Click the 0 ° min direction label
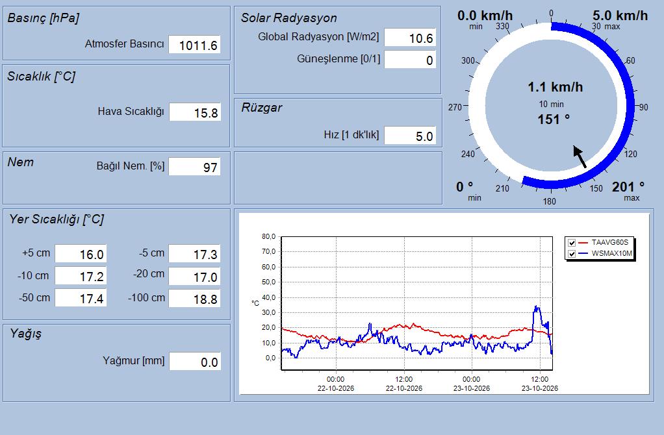The width and height of the screenshot is (664, 435). click(x=465, y=186)
